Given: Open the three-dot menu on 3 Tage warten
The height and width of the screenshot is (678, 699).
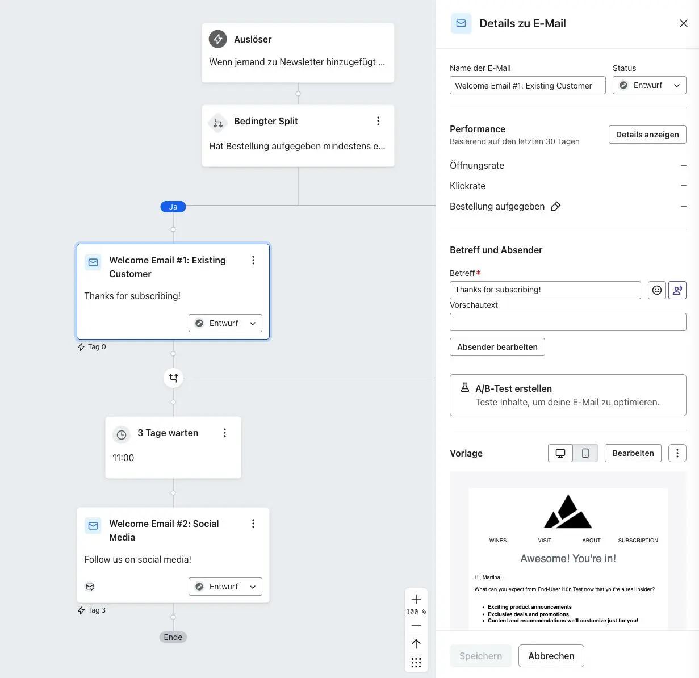Looking at the screenshot, I should [x=225, y=432].
